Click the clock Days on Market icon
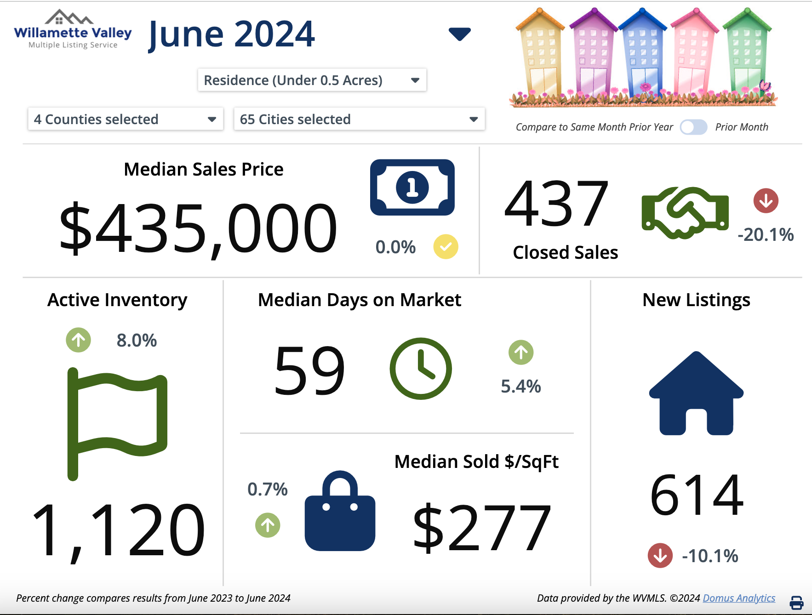The width and height of the screenshot is (812, 615). [421, 369]
